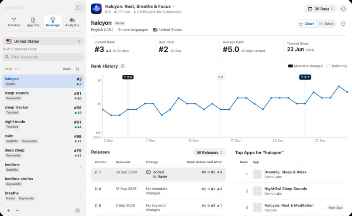
Task: Switch to Chart view
Action: [306, 24]
